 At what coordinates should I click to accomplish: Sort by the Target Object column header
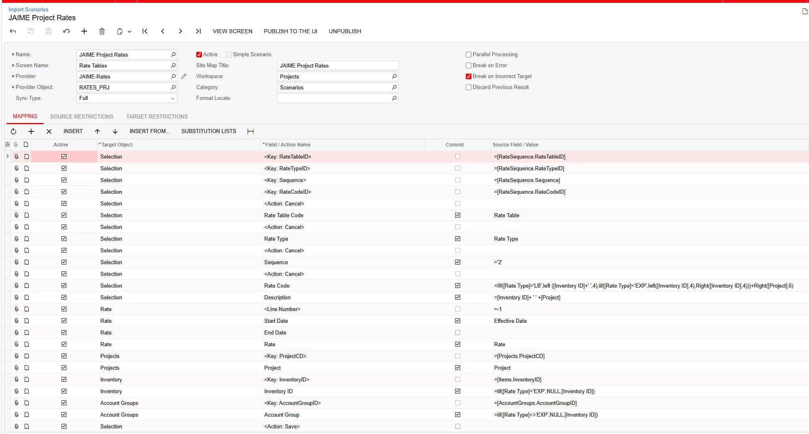click(179, 145)
